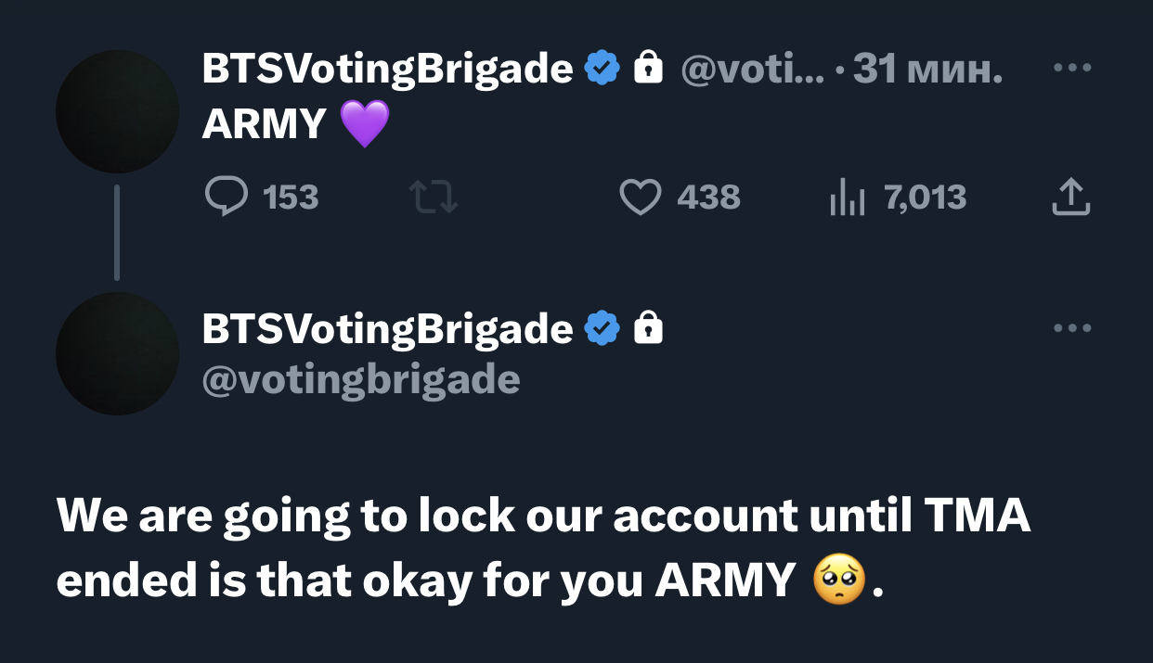This screenshot has width=1153, height=663.
Task: Share the ARMY tweet via share icon
Action: [x=1070, y=197]
